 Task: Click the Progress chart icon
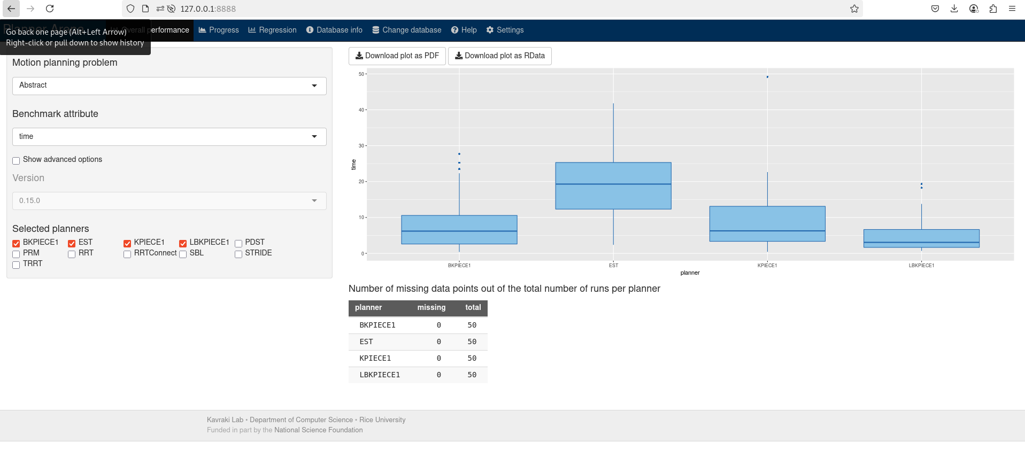(203, 30)
